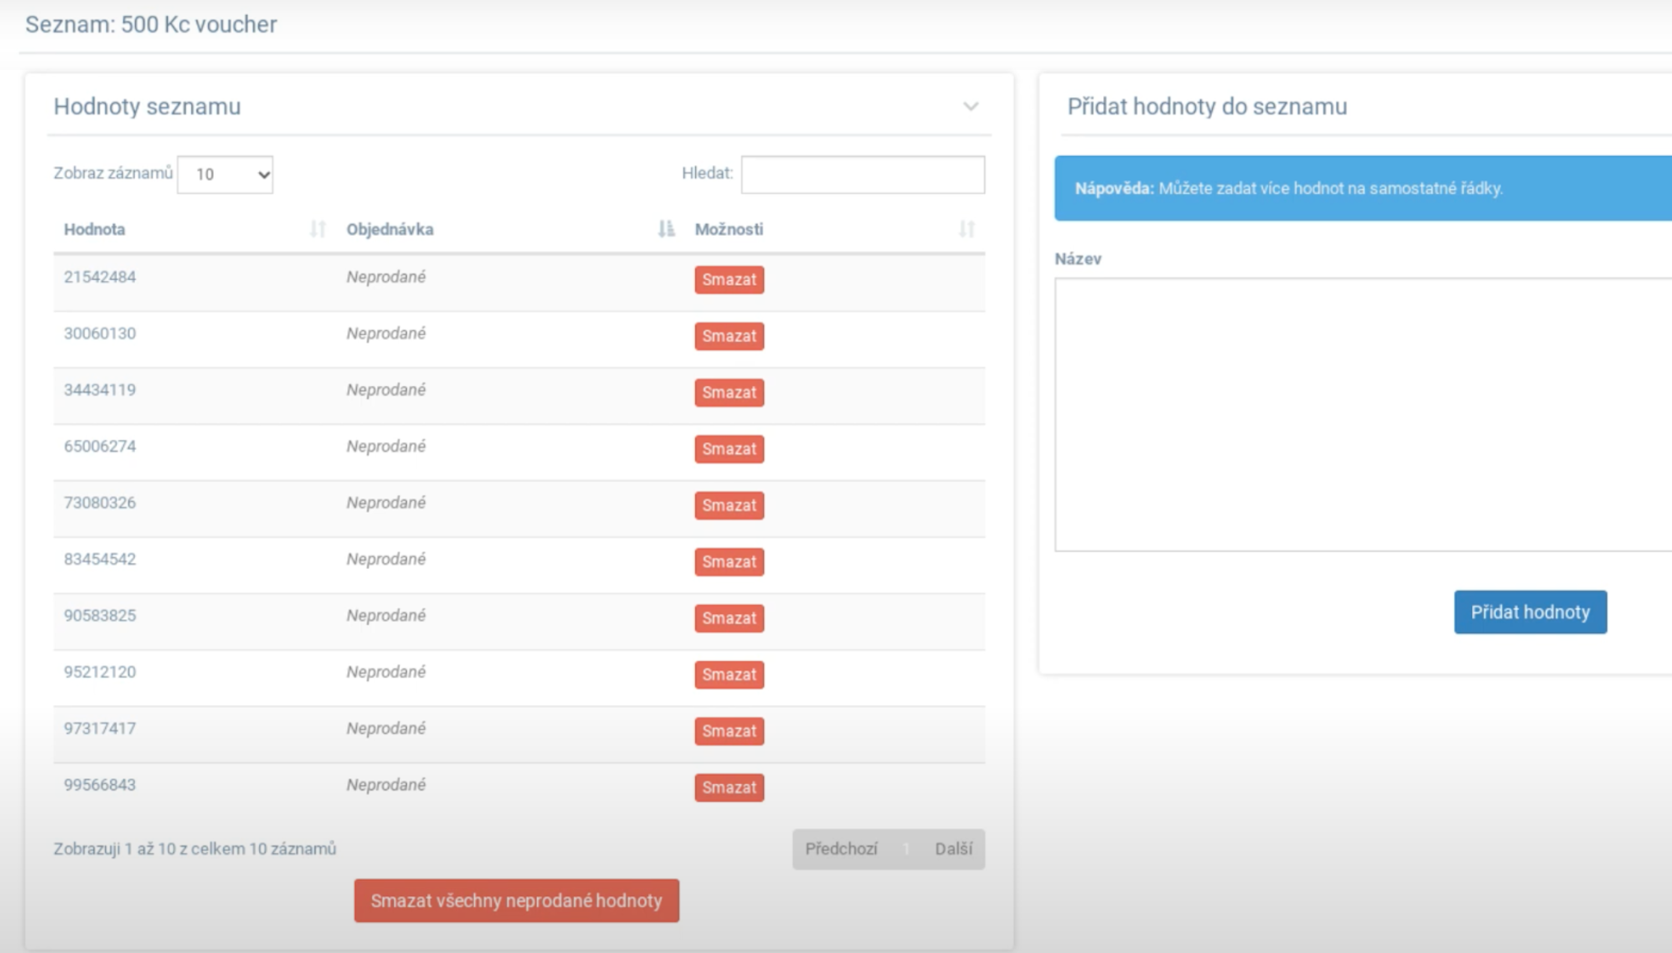Image resolution: width=1672 pixels, height=953 pixels.
Task: Open the Zobraz záznamů count dropdown
Action: 225,174
